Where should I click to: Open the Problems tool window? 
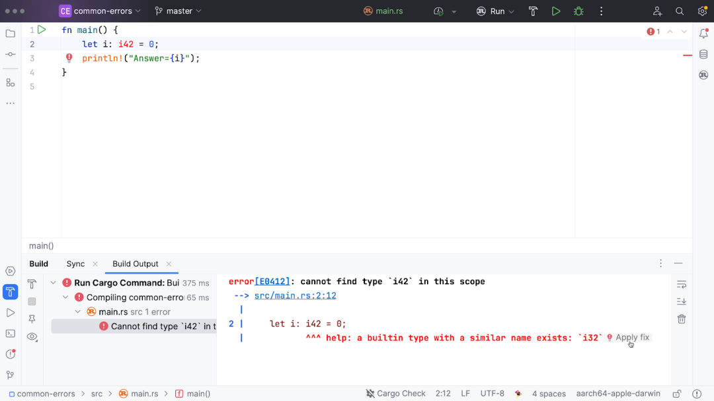click(x=11, y=354)
